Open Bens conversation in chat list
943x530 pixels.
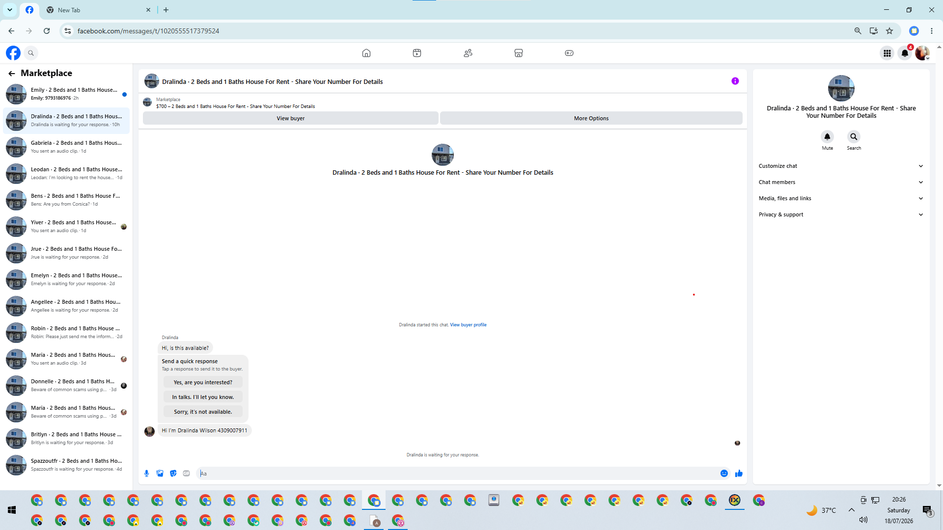(x=66, y=200)
